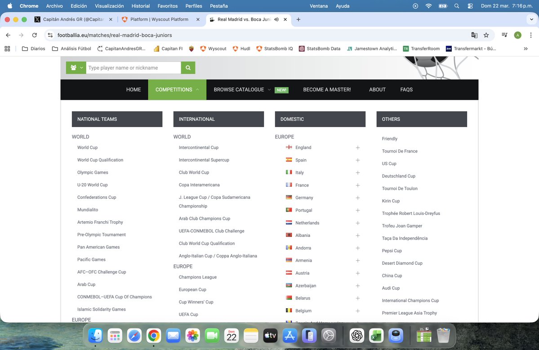
Task: Open media controls icon in toolbar
Action: pyautogui.click(x=504, y=35)
